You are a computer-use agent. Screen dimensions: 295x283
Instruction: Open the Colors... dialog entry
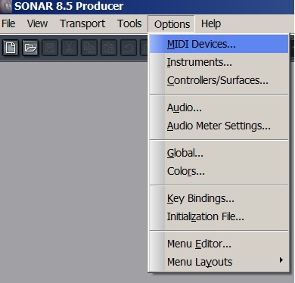[219, 171]
